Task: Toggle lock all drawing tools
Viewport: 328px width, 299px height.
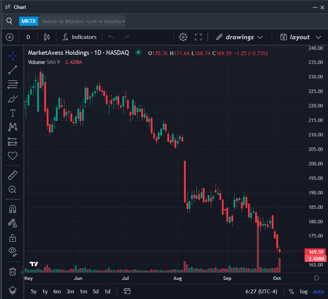Action: (x=13, y=238)
